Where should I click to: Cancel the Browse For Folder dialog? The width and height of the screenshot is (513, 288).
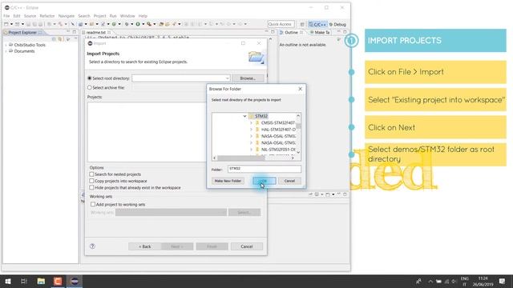(289, 181)
